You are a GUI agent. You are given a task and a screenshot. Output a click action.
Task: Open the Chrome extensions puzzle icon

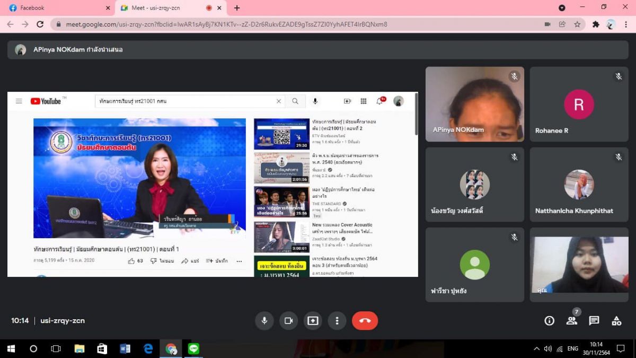(x=596, y=24)
